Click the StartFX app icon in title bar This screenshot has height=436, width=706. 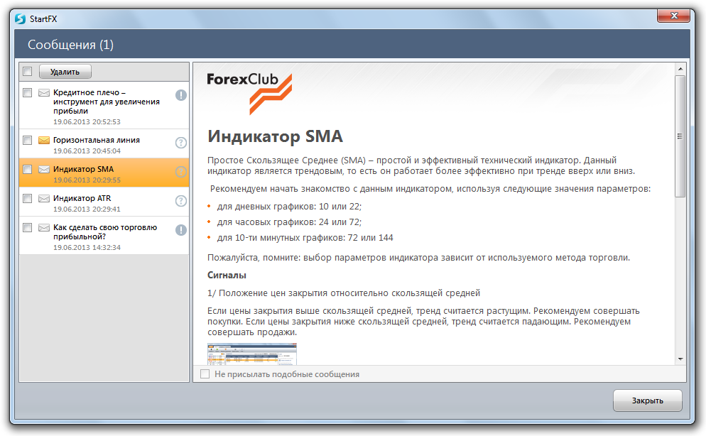pyautogui.click(x=20, y=18)
